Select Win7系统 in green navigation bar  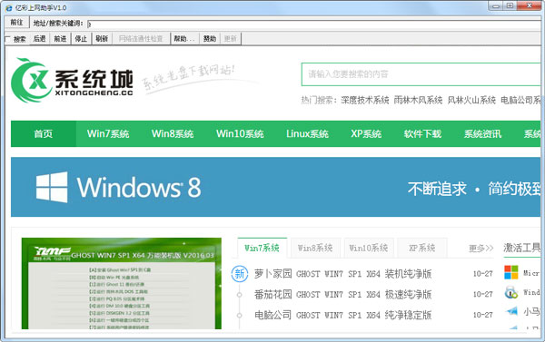pos(108,133)
